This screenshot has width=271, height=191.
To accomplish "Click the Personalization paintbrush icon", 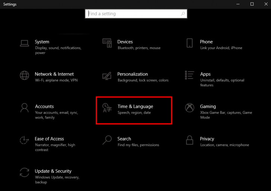I will pos(107,75).
